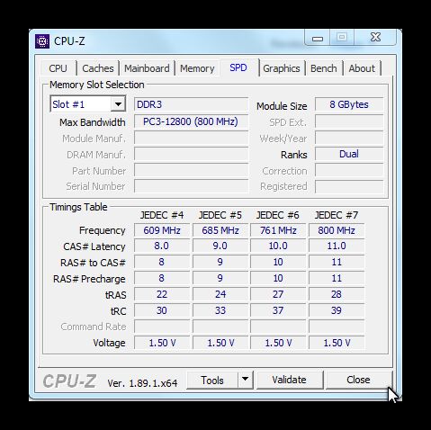431x430 pixels.
Task: Switch to the CPU tab
Action: tap(58, 68)
